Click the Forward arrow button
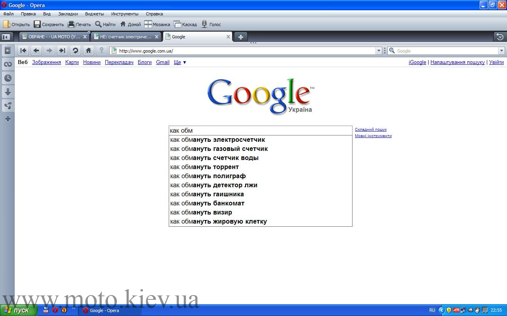507x316 pixels. [x=49, y=51]
